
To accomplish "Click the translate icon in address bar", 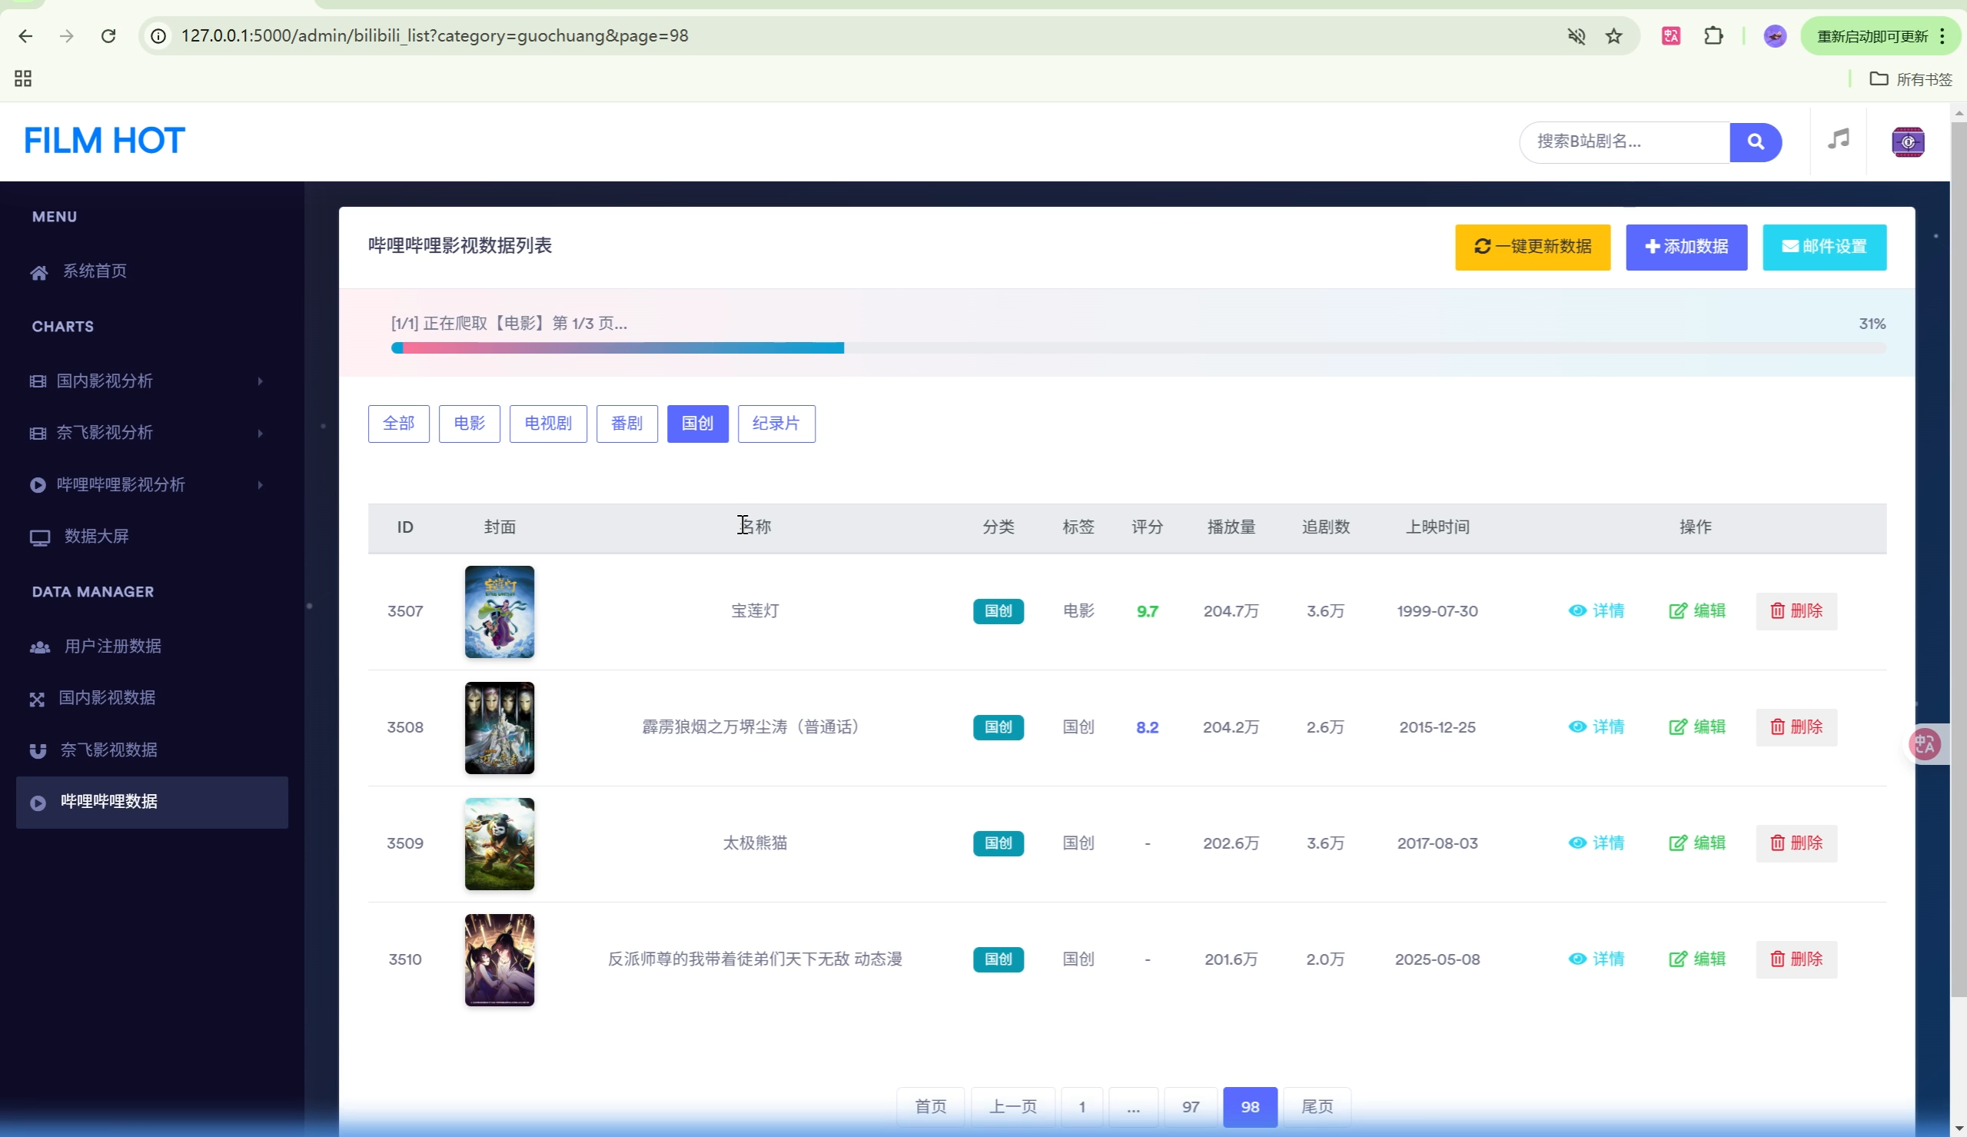I will 1670,36.
